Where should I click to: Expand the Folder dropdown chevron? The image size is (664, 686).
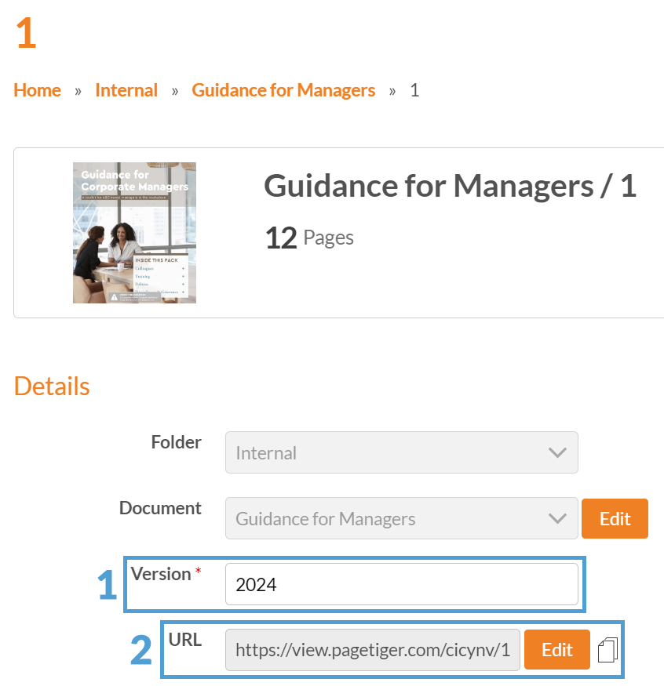(557, 452)
